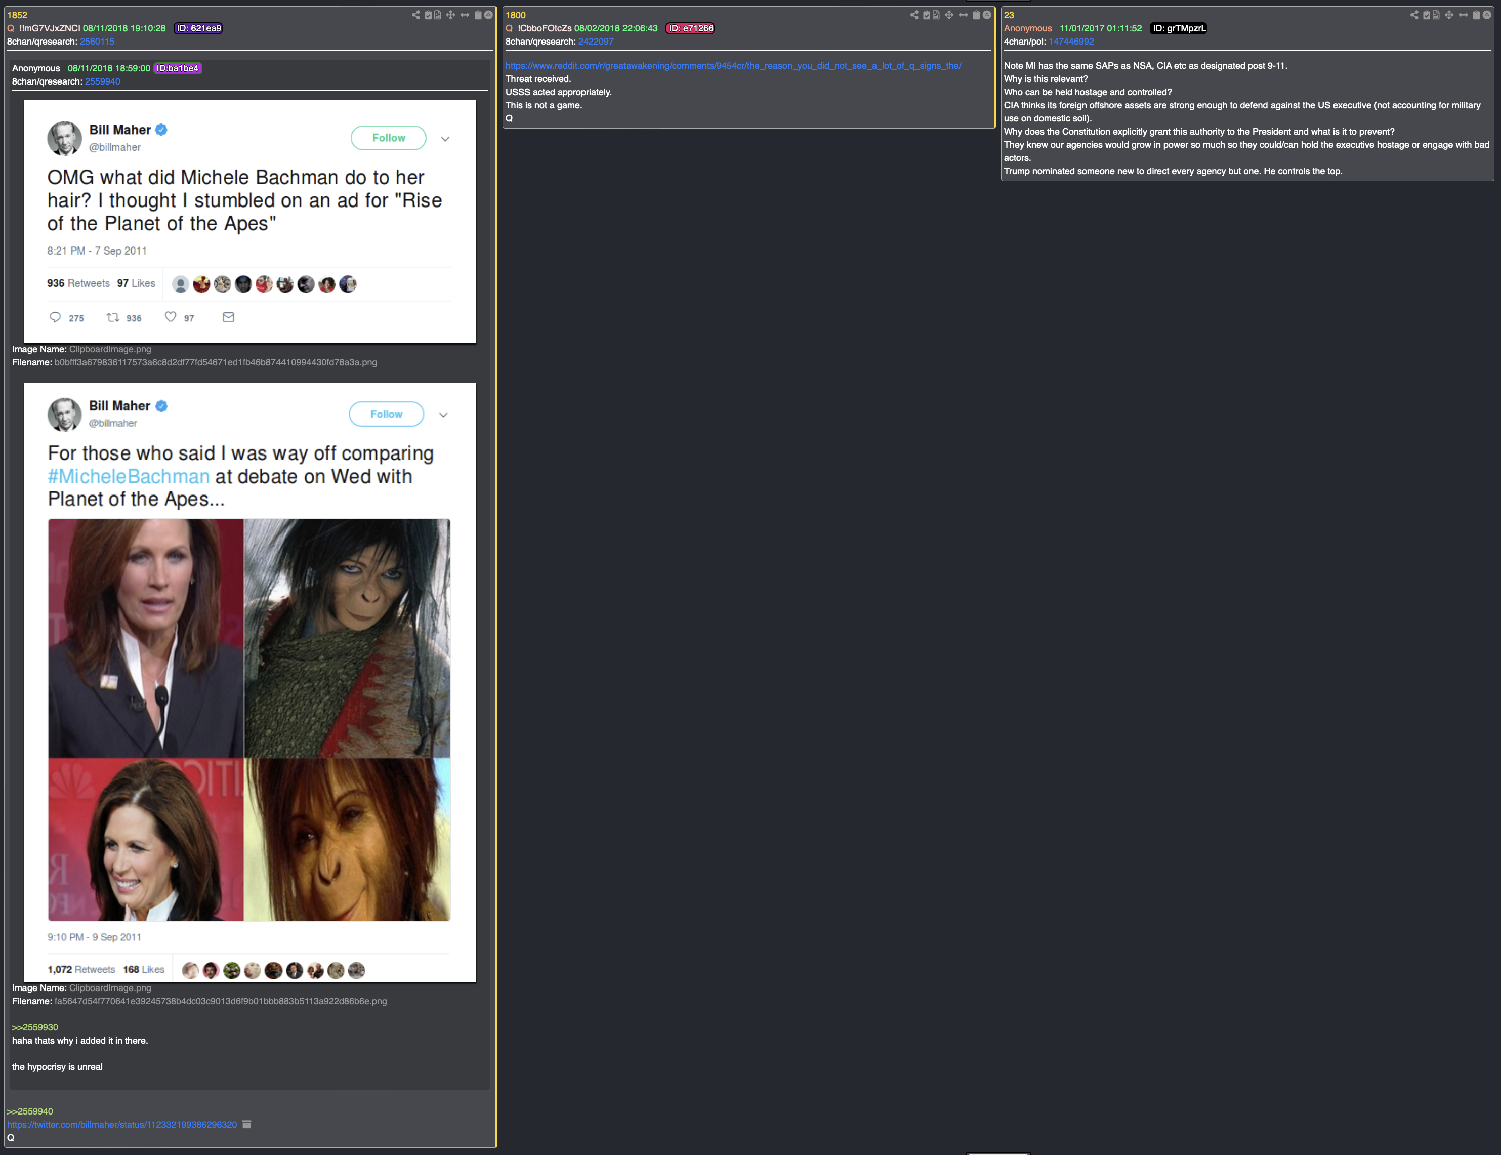Click post number 1852

pos(17,15)
